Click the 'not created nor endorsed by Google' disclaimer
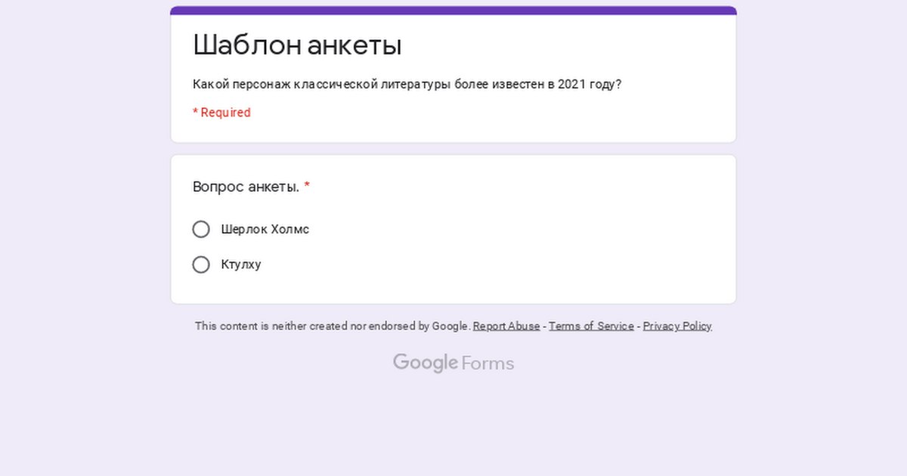The height and width of the screenshot is (476, 907). click(333, 326)
